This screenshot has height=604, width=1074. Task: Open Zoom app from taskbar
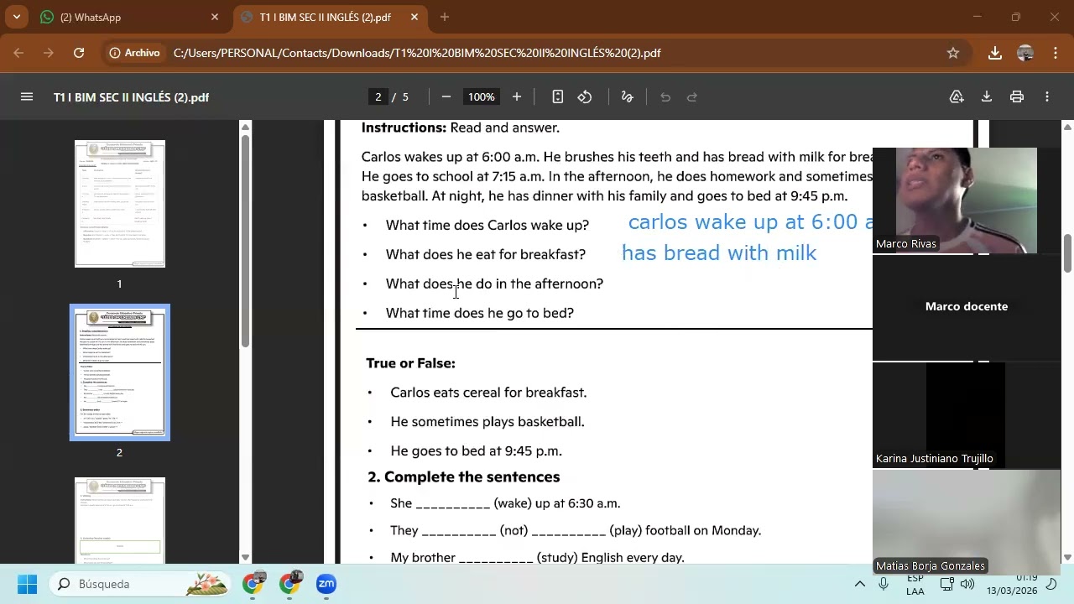pos(326,584)
